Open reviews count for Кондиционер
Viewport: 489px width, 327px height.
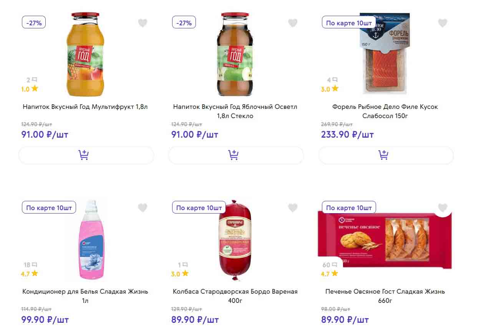coord(30,265)
